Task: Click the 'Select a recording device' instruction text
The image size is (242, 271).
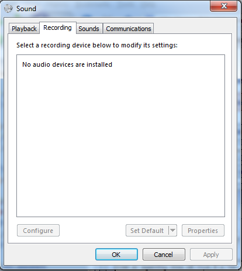Action: tap(97, 45)
